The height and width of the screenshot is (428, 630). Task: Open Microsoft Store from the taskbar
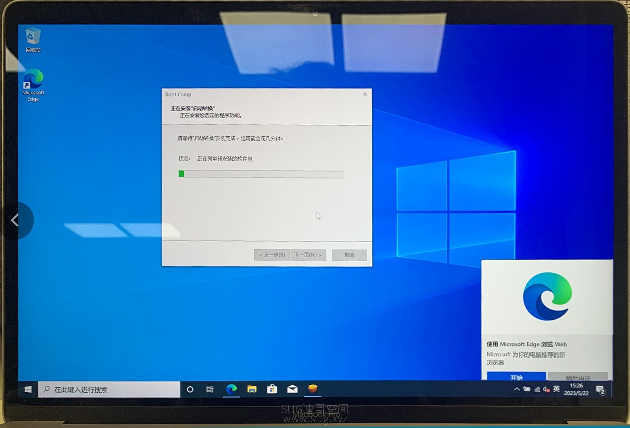[x=272, y=389]
